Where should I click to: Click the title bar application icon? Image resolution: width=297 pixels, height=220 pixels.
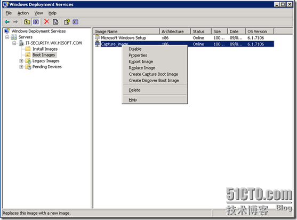coord(6,4)
